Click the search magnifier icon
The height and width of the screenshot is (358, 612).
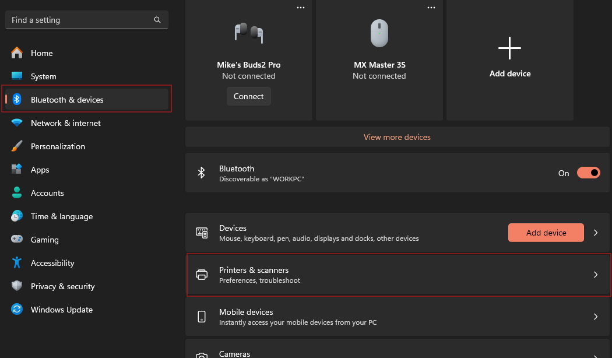(157, 20)
